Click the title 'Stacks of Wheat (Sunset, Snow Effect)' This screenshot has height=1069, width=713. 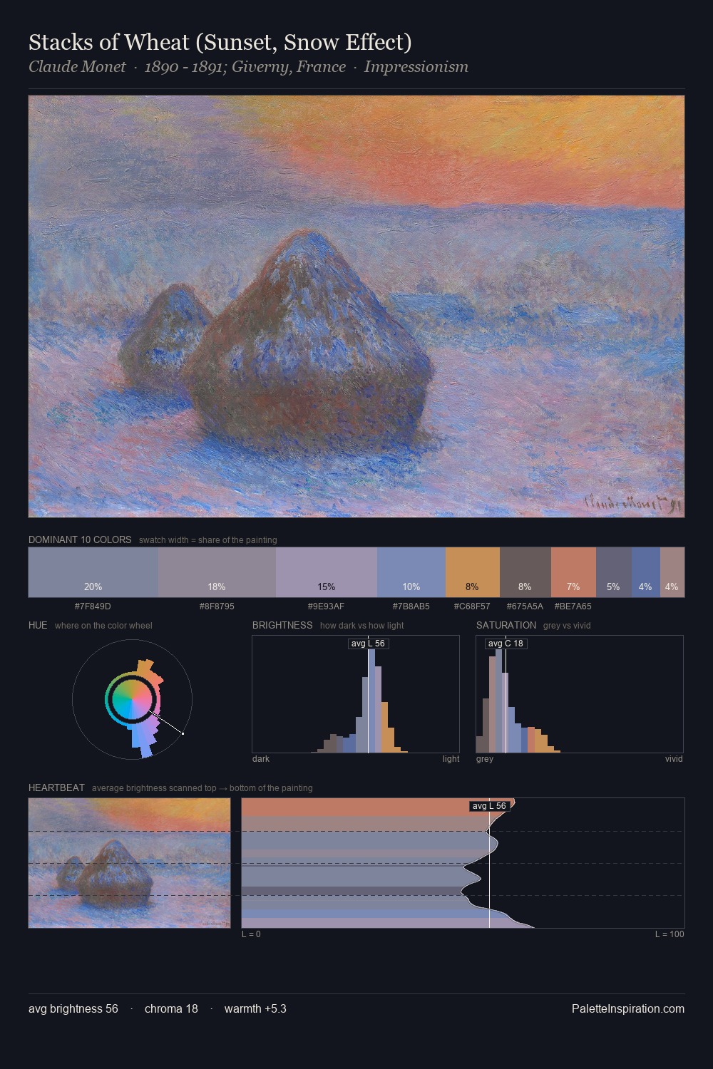tap(220, 43)
